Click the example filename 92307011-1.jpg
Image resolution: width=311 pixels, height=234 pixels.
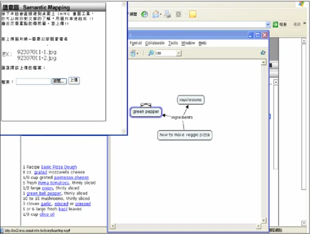[x=37, y=52]
